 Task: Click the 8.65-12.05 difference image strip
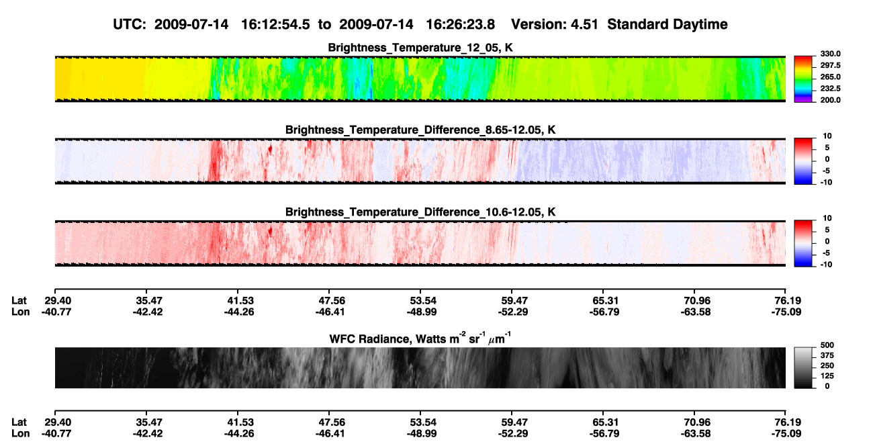click(x=420, y=161)
